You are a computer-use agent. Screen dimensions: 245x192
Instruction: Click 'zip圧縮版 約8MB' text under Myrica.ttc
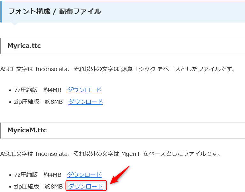(38, 102)
